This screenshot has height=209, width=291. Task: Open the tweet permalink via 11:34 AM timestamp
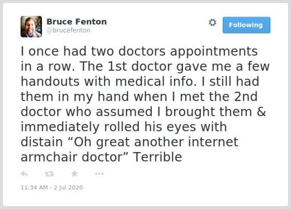pyautogui.click(x=34, y=187)
